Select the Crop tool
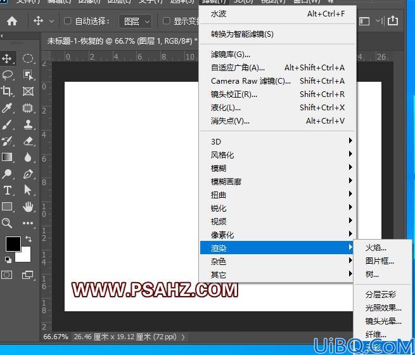 (7, 91)
